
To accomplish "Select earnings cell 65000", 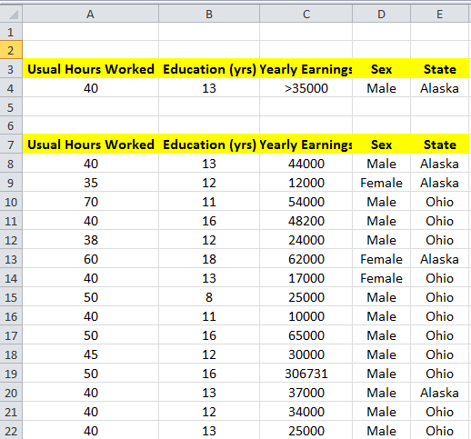I will coord(306,335).
